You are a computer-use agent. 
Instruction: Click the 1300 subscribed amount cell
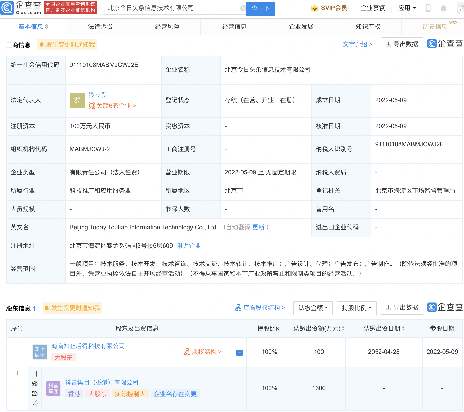tap(319, 388)
